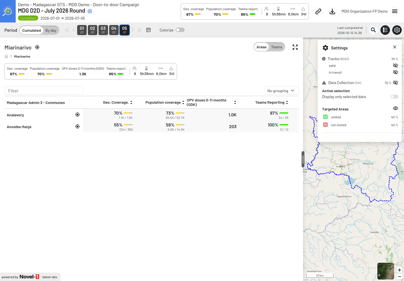Click the Miarinarivo breadcrumb link
404x281 pixels.
(22, 56)
